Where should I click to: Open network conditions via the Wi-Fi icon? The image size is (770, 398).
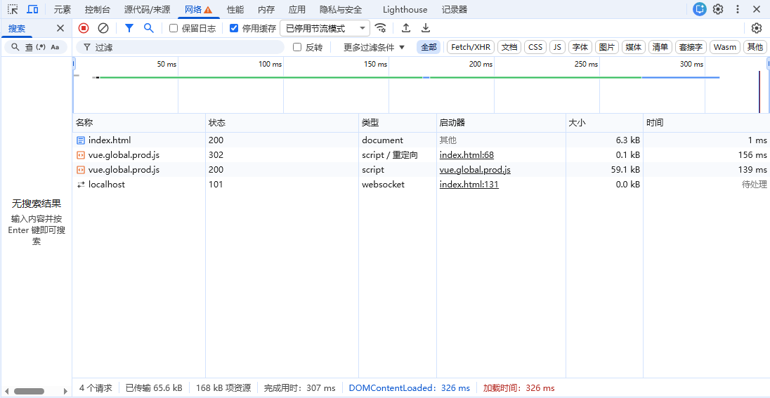[380, 28]
